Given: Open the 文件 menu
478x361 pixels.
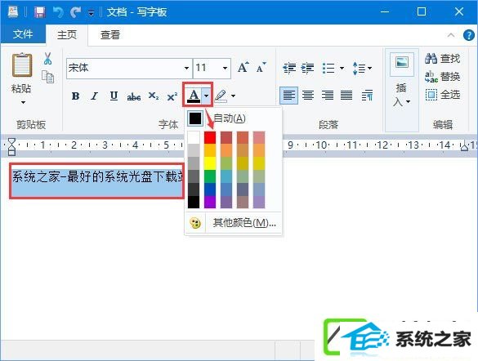Looking at the screenshot, I should (x=23, y=34).
